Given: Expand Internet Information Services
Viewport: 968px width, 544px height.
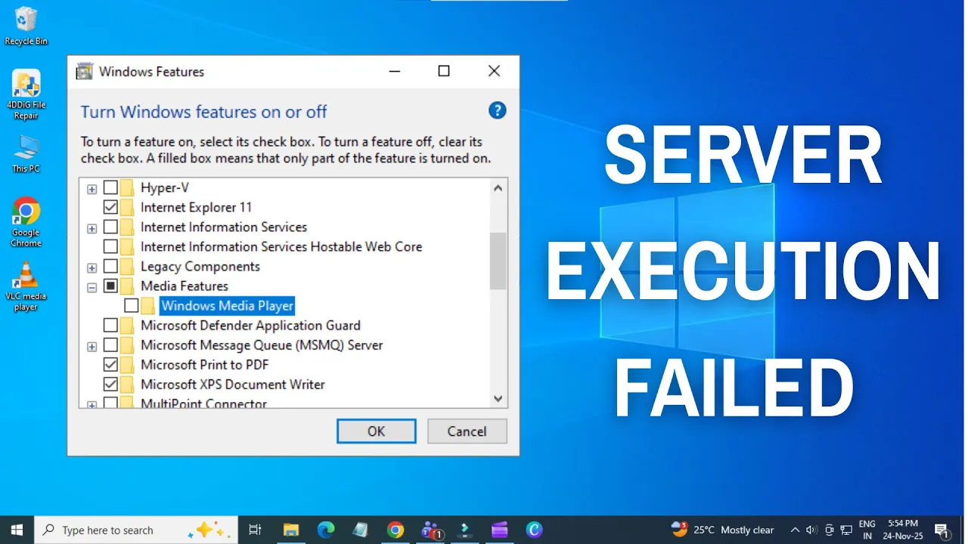Looking at the screenshot, I should [x=92, y=227].
